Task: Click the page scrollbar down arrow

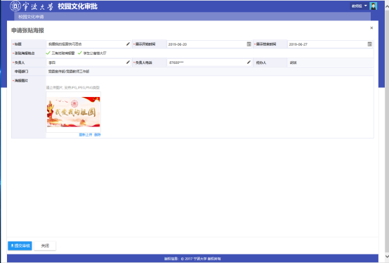Action: pos(387,256)
